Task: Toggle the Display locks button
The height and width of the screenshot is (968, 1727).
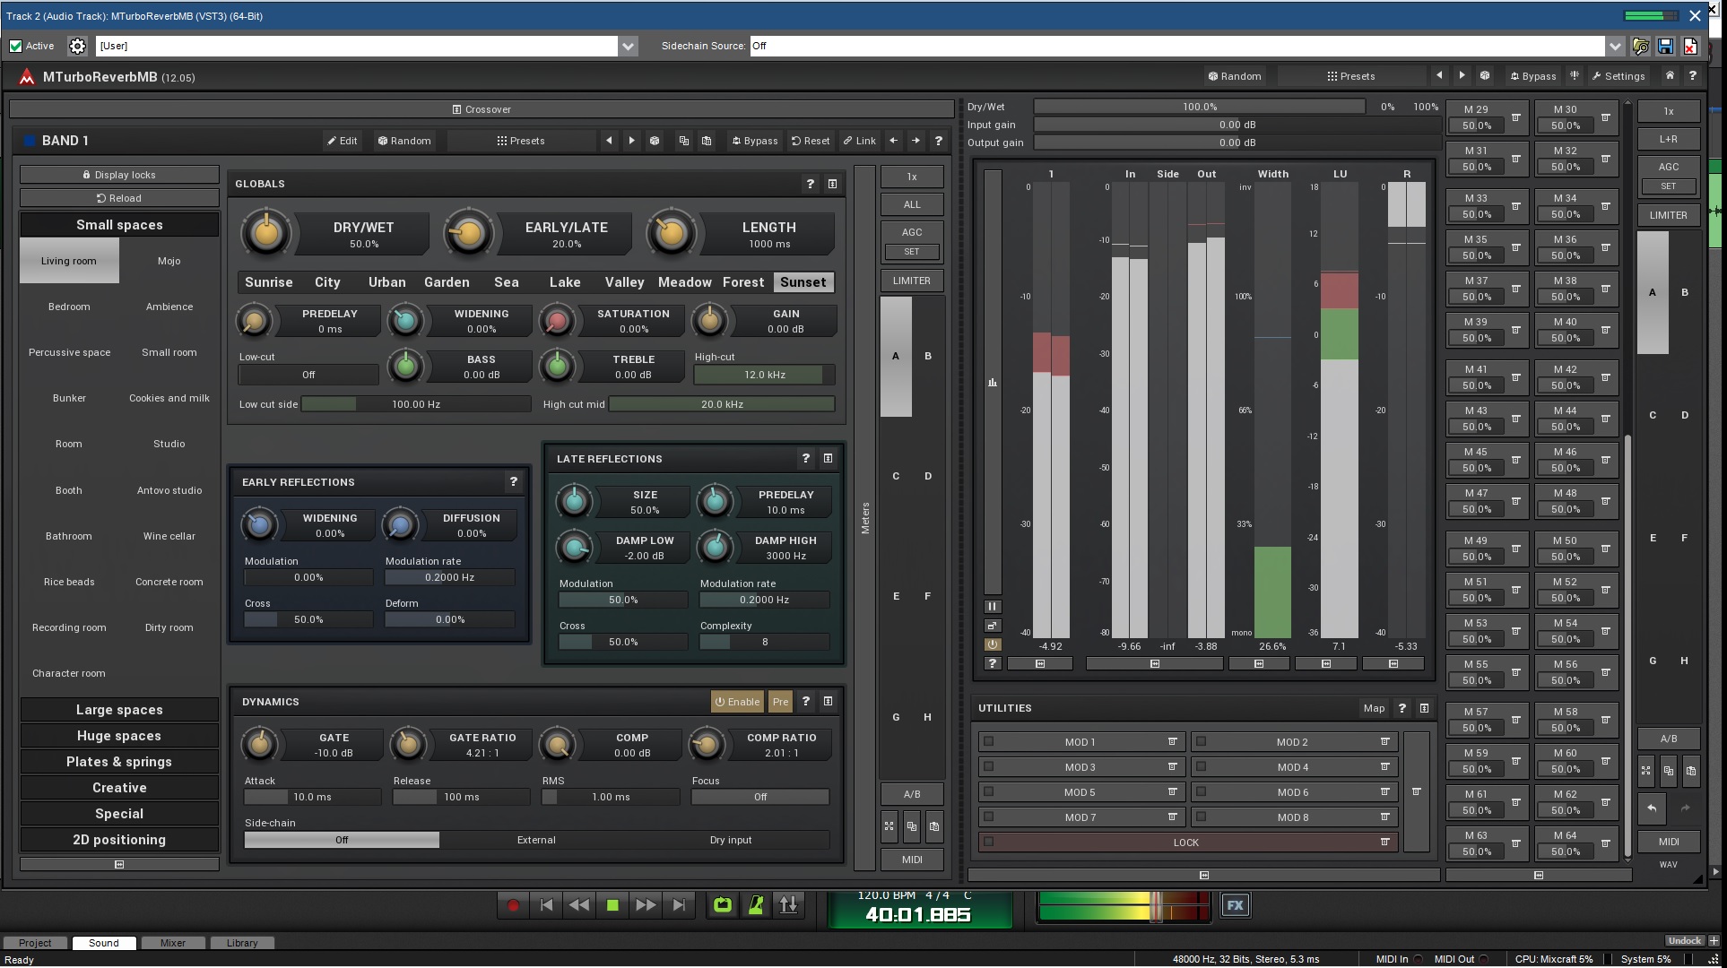Action: point(119,175)
